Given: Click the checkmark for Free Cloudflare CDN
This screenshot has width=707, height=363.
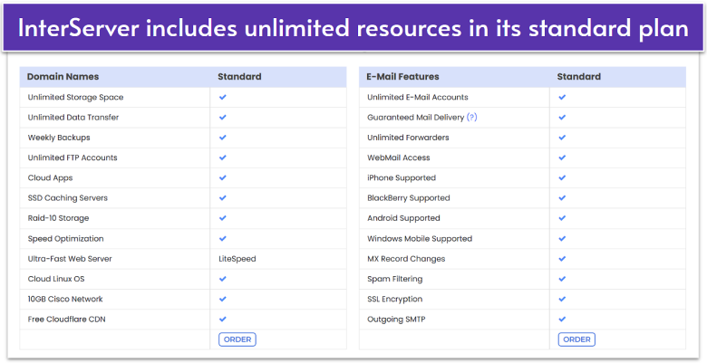Looking at the screenshot, I should (x=223, y=319).
